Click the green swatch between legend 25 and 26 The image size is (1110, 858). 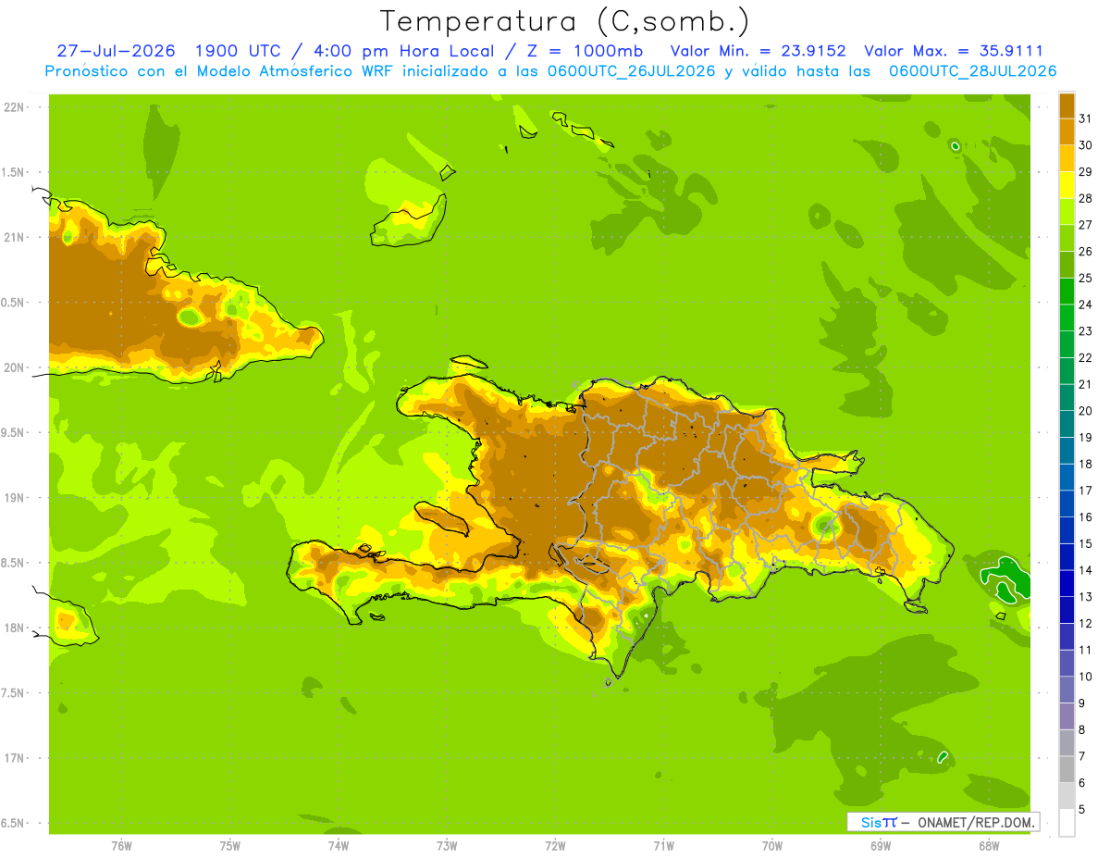click(1067, 265)
